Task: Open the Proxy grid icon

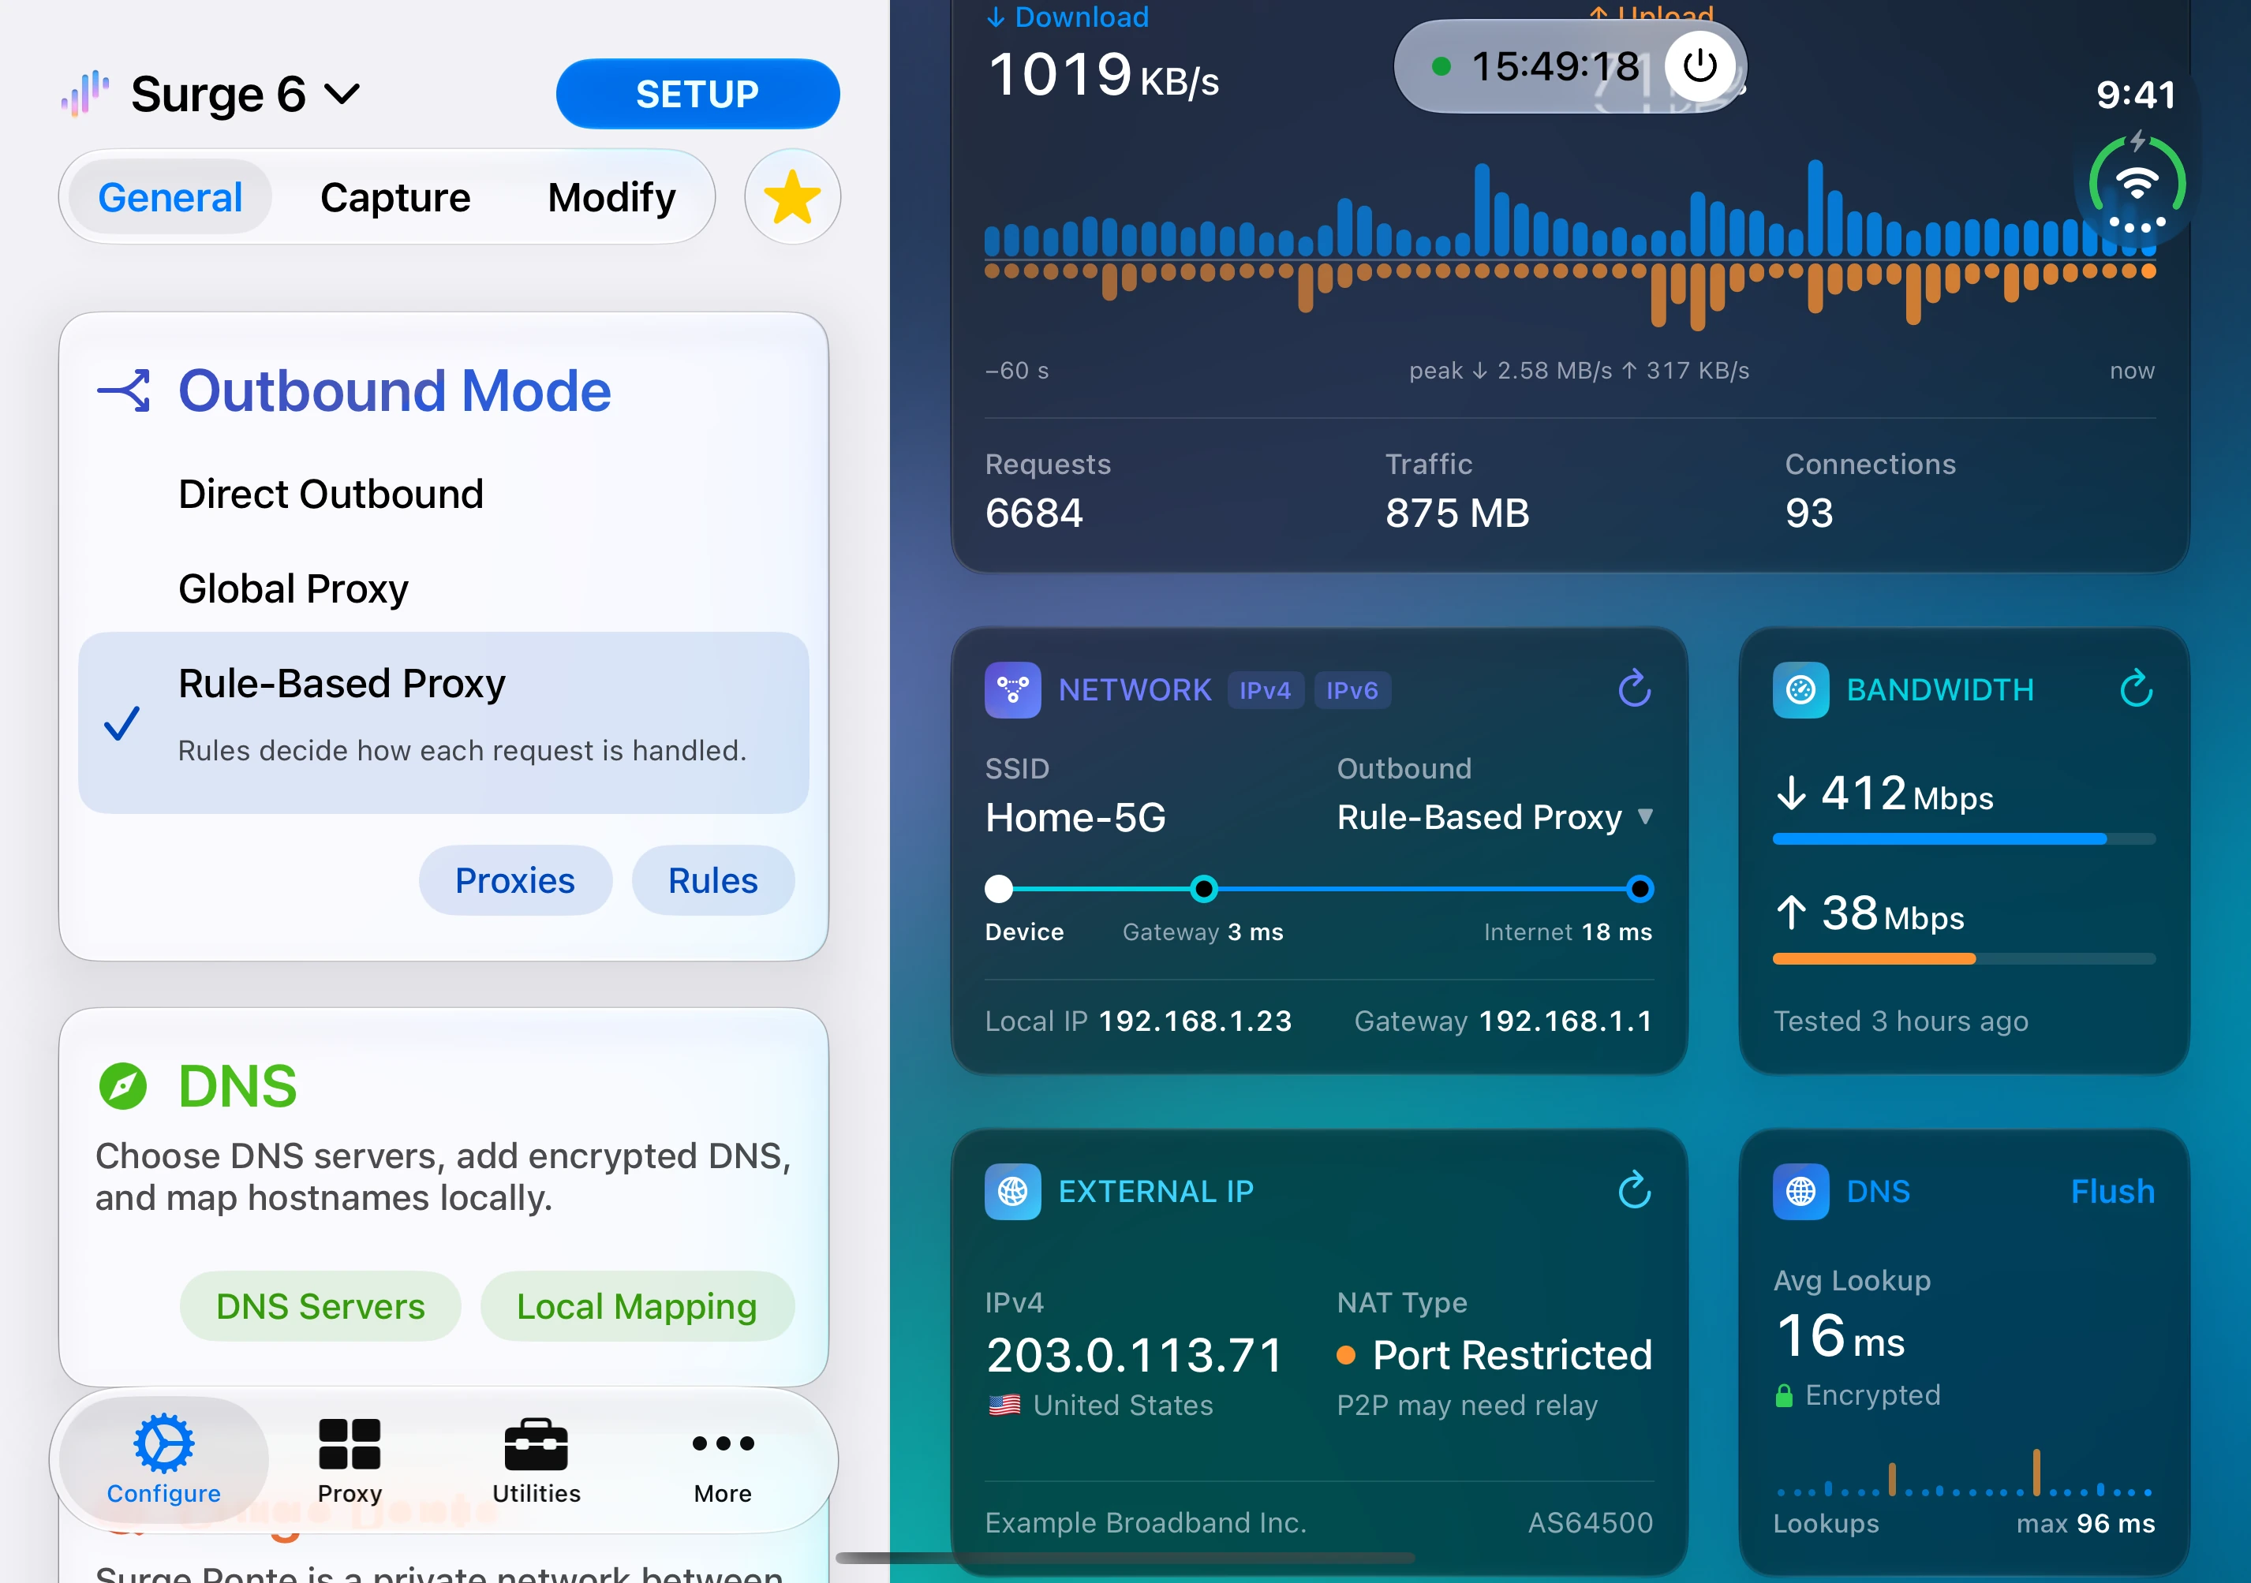Action: point(350,1443)
